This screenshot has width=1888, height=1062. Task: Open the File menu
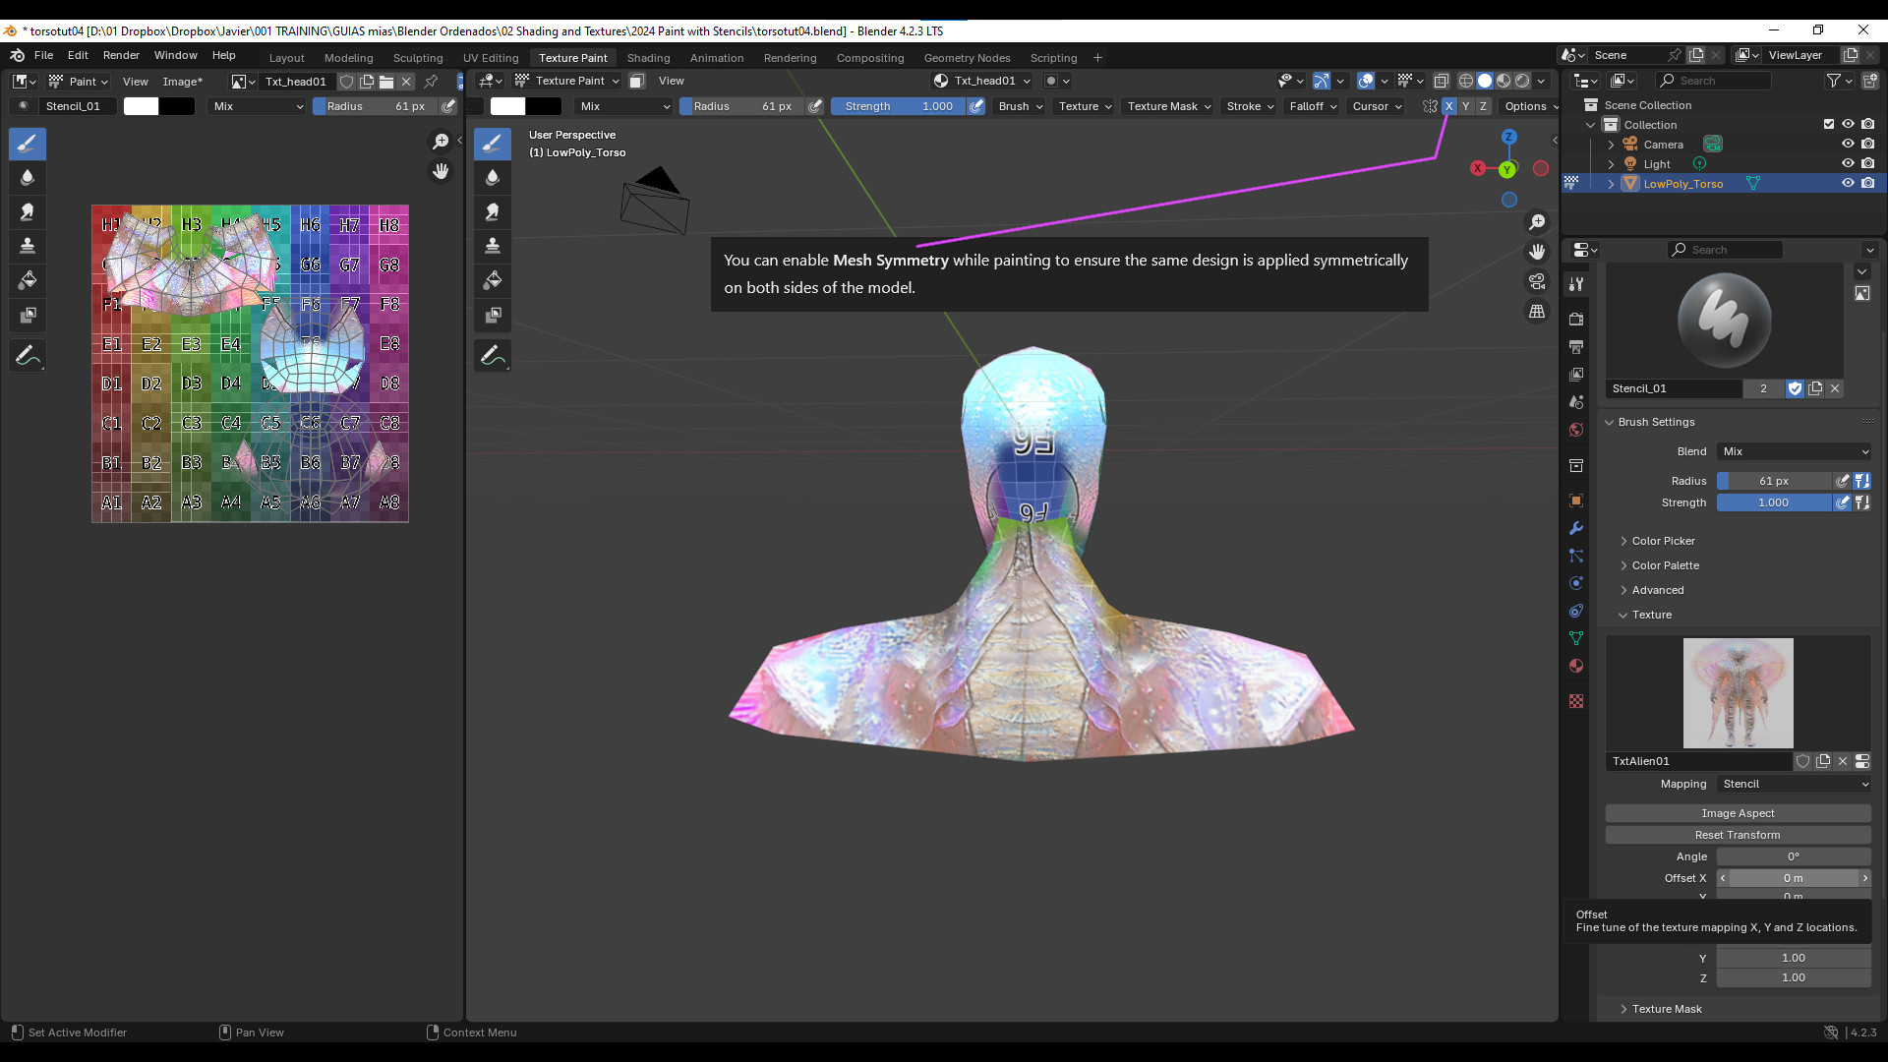tap(43, 56)
